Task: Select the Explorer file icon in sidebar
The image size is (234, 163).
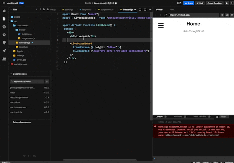Action: tap(4, 19)
